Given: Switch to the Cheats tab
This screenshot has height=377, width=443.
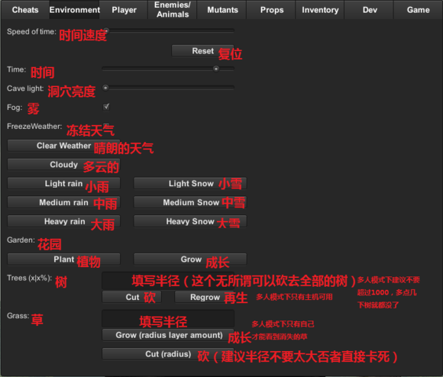Looking at the screenshot, I should [x=25, y=10].
